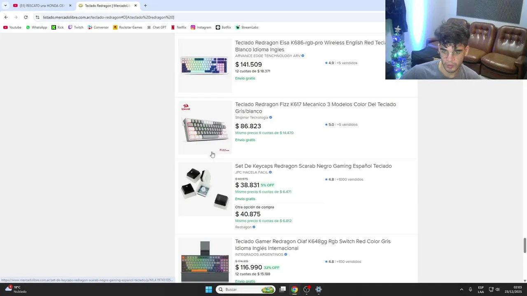Click the taskbar Buscar search box

point(246,289)
